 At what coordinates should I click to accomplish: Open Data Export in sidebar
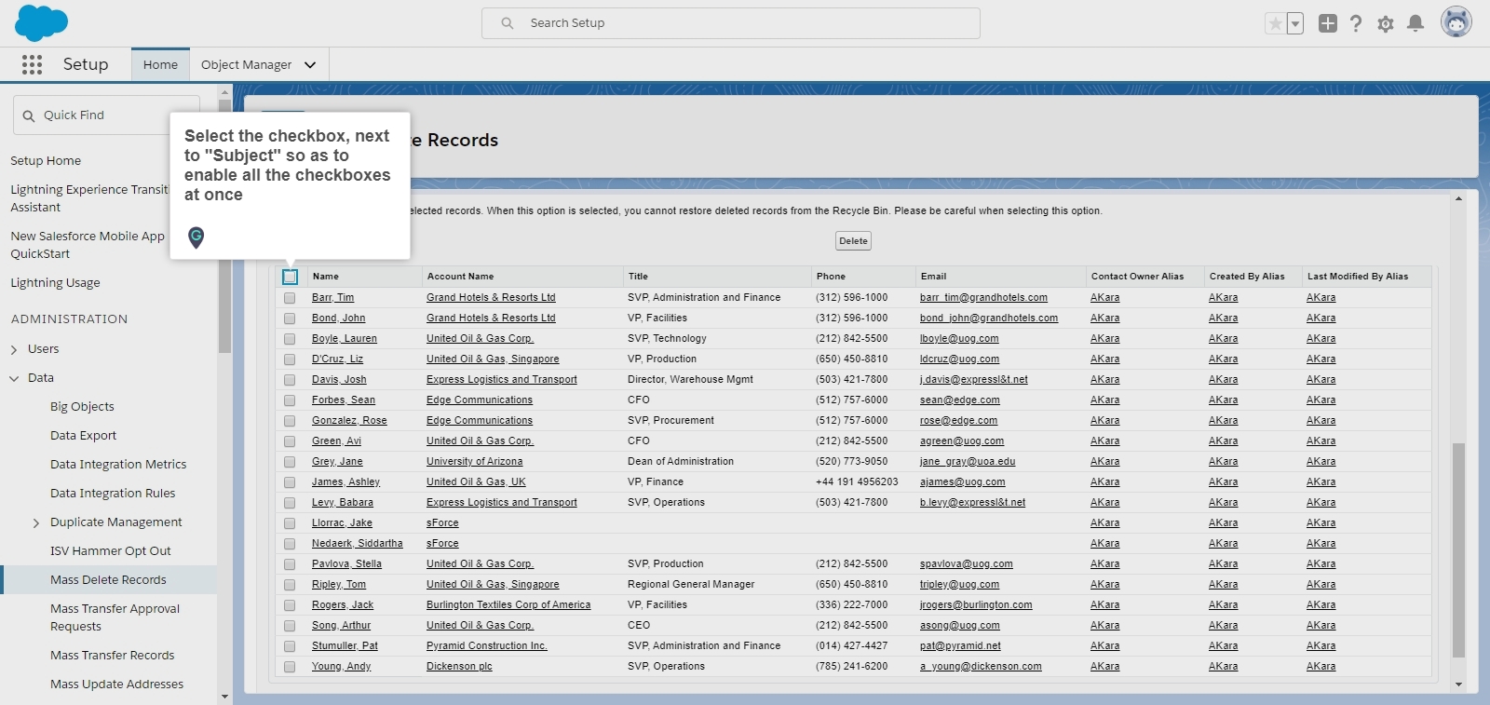point(83,435)
